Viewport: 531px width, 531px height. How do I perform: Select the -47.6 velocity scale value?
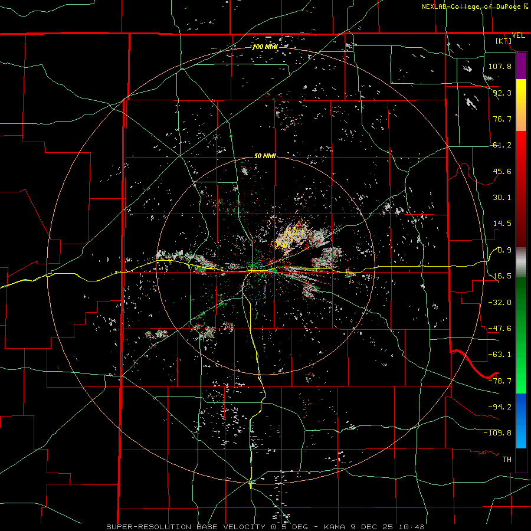tap(500, 329)
